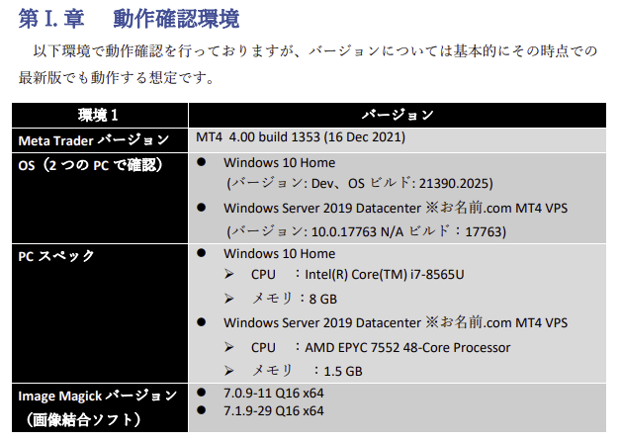The width and height of the screenshot is (621, 441).
Task: Click the text 10.0.17763 N/A ビルド：17763
Action: click(406, 231)
